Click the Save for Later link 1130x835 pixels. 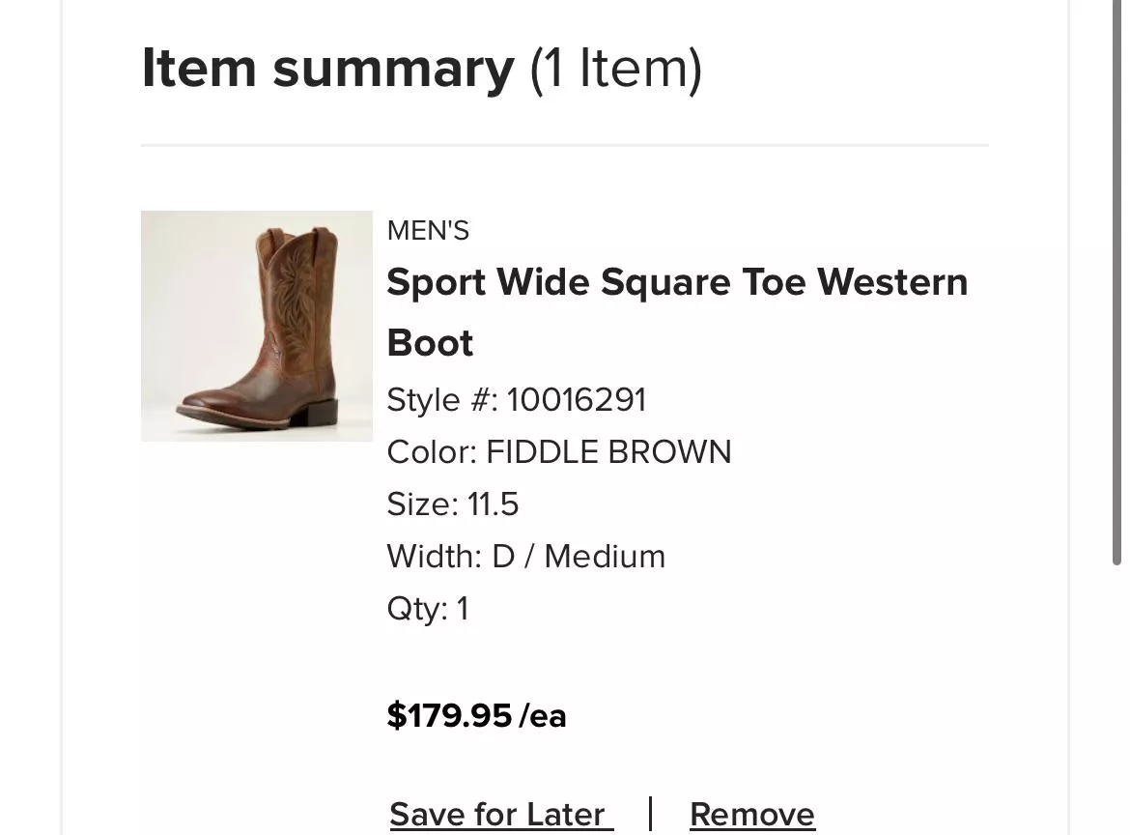[x=500, y=815]
